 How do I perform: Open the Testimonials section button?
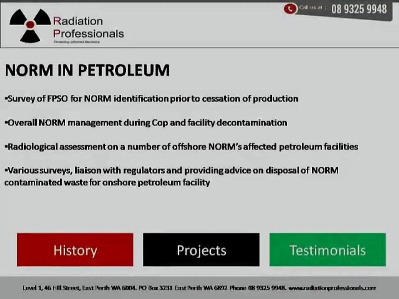(x=328, y=250)
